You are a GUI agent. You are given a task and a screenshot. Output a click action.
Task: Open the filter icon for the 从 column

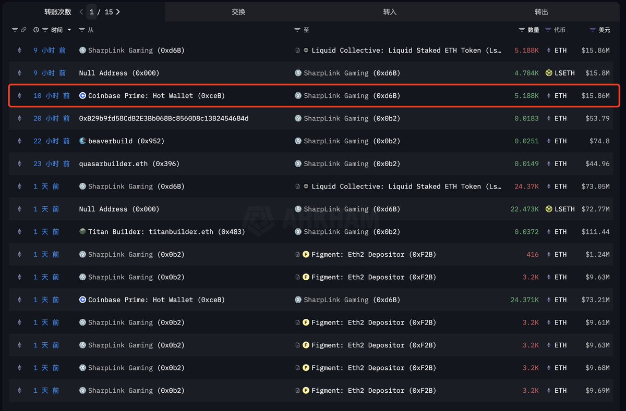click(x=82, y=30)
